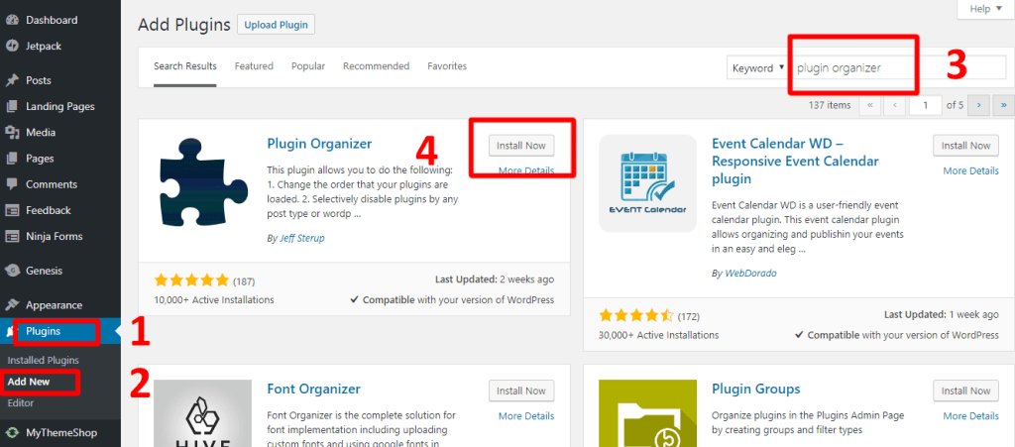The height and width of the screenshot is (447, 1015).
Task: Go to the previous results page
Action: [893, 105]
